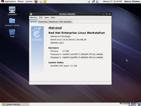Viewport: 141px width, 106px height.
Task: Open the View menu
Action: [47, 17]
